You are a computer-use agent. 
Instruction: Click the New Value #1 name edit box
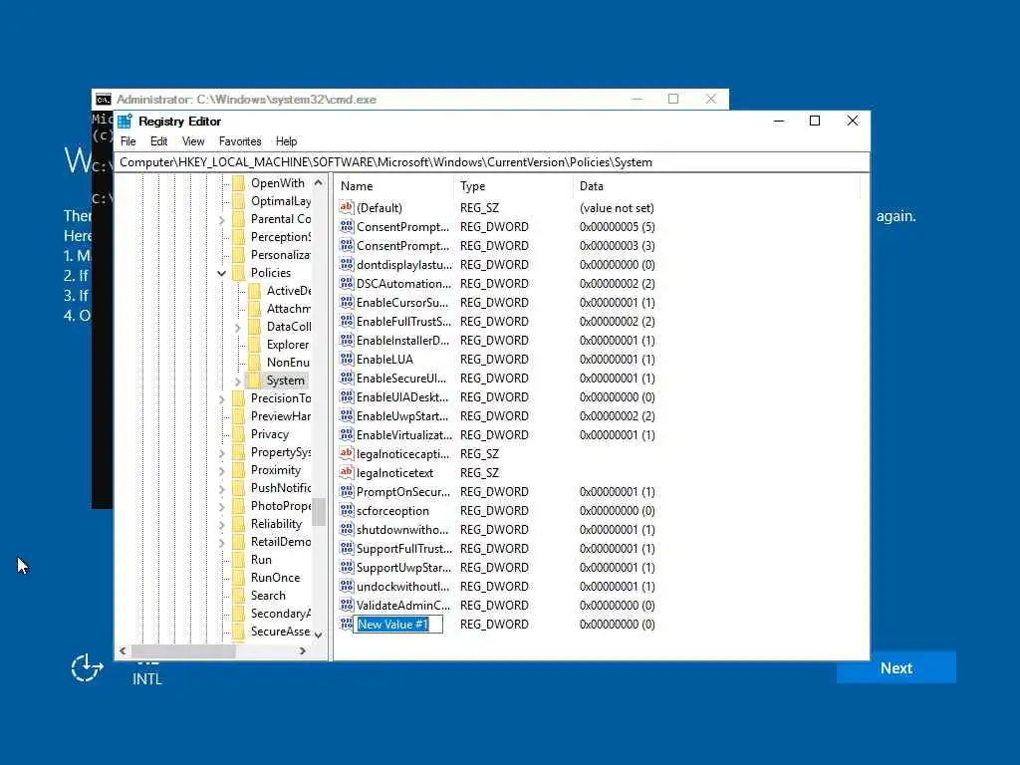[x=398, y=624]
